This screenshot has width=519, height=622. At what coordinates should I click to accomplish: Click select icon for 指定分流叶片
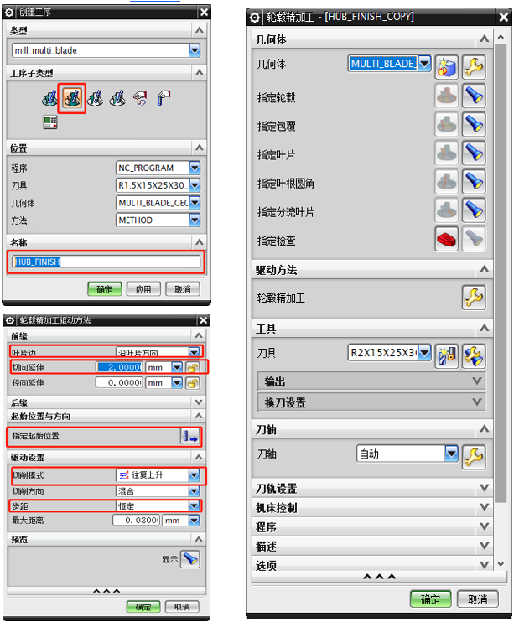pyautogui.click(x=446, y=210)
